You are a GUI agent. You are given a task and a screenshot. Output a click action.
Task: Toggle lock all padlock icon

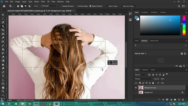coord(153,83)
